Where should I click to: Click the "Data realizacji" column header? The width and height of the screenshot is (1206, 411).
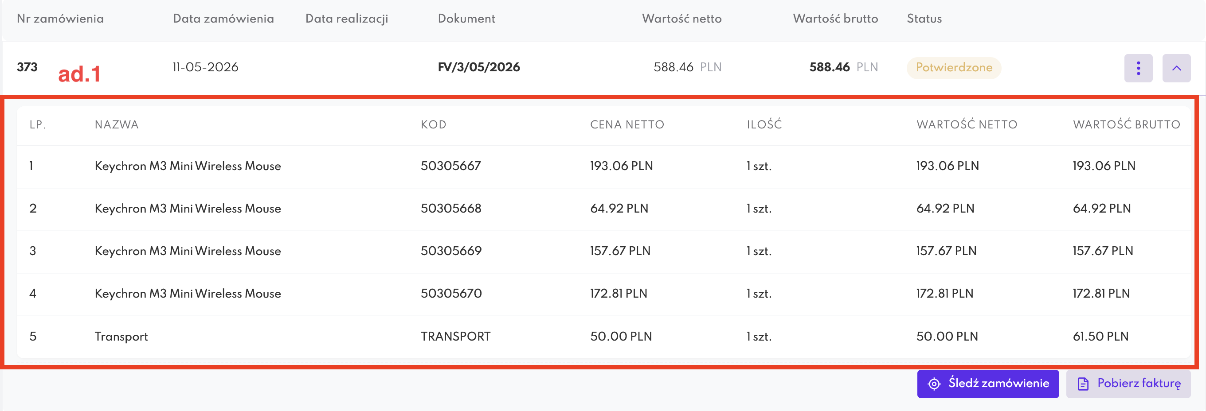pyautogui.click(x=346, y=19)
